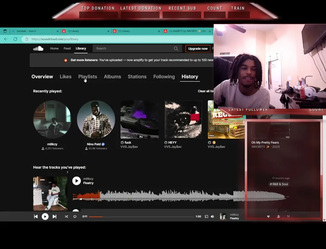Screen dimensions: 326x249
Task: Mute with the volume speaker icon
Action: point(212,216)
